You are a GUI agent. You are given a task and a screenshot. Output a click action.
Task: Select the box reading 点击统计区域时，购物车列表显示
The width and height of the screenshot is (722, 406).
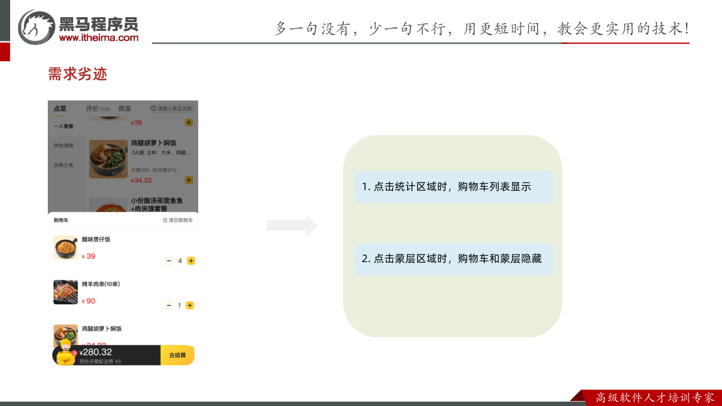(453, 187)
